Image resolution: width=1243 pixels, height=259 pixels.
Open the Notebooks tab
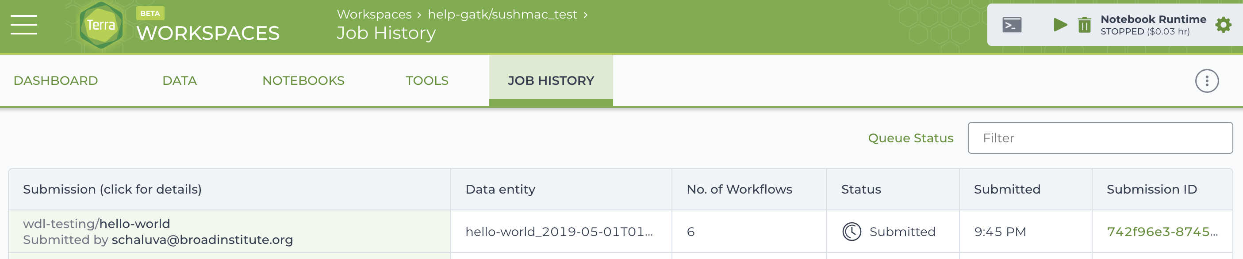[x=303, y=80]
